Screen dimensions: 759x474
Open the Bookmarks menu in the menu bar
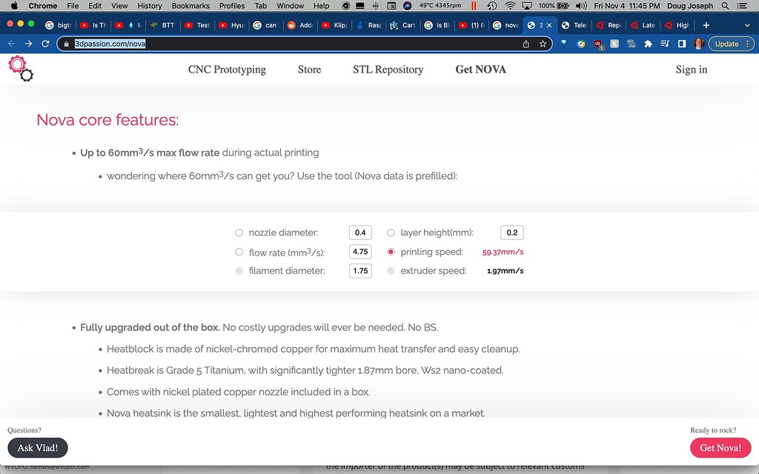[x=190, y=6]
